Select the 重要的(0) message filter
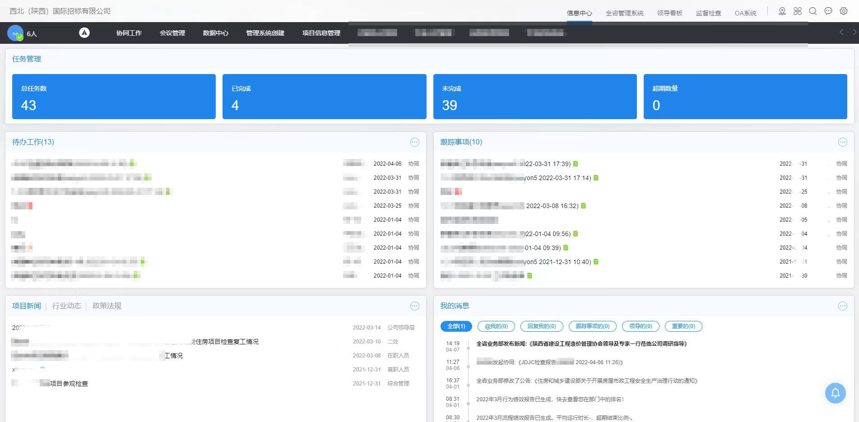 click(683, 326)
